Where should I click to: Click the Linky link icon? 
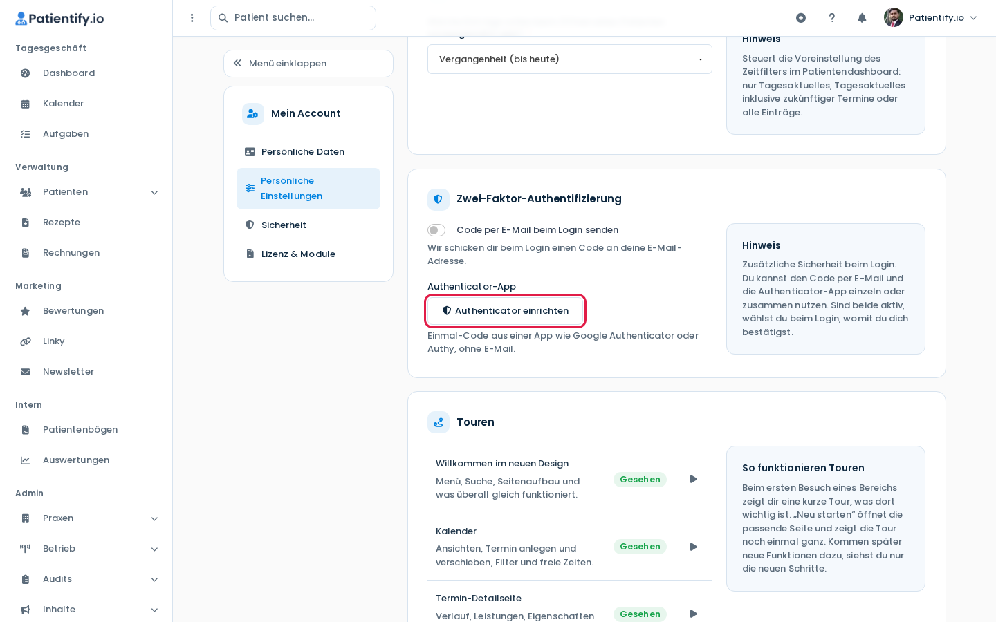[x=26, y=341]
